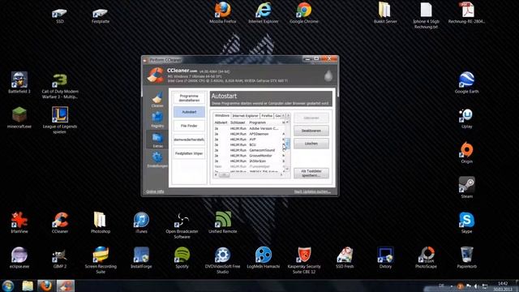The width and height of the screenshot is (519, 292).
Task: Select the SSD drive desktop shortcut
Action: click(x=59, y=16)
